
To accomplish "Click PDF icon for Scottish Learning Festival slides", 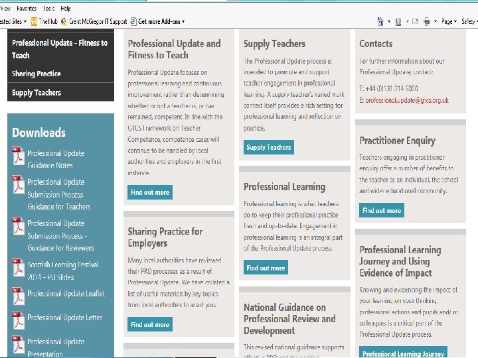I will [19, 268].
